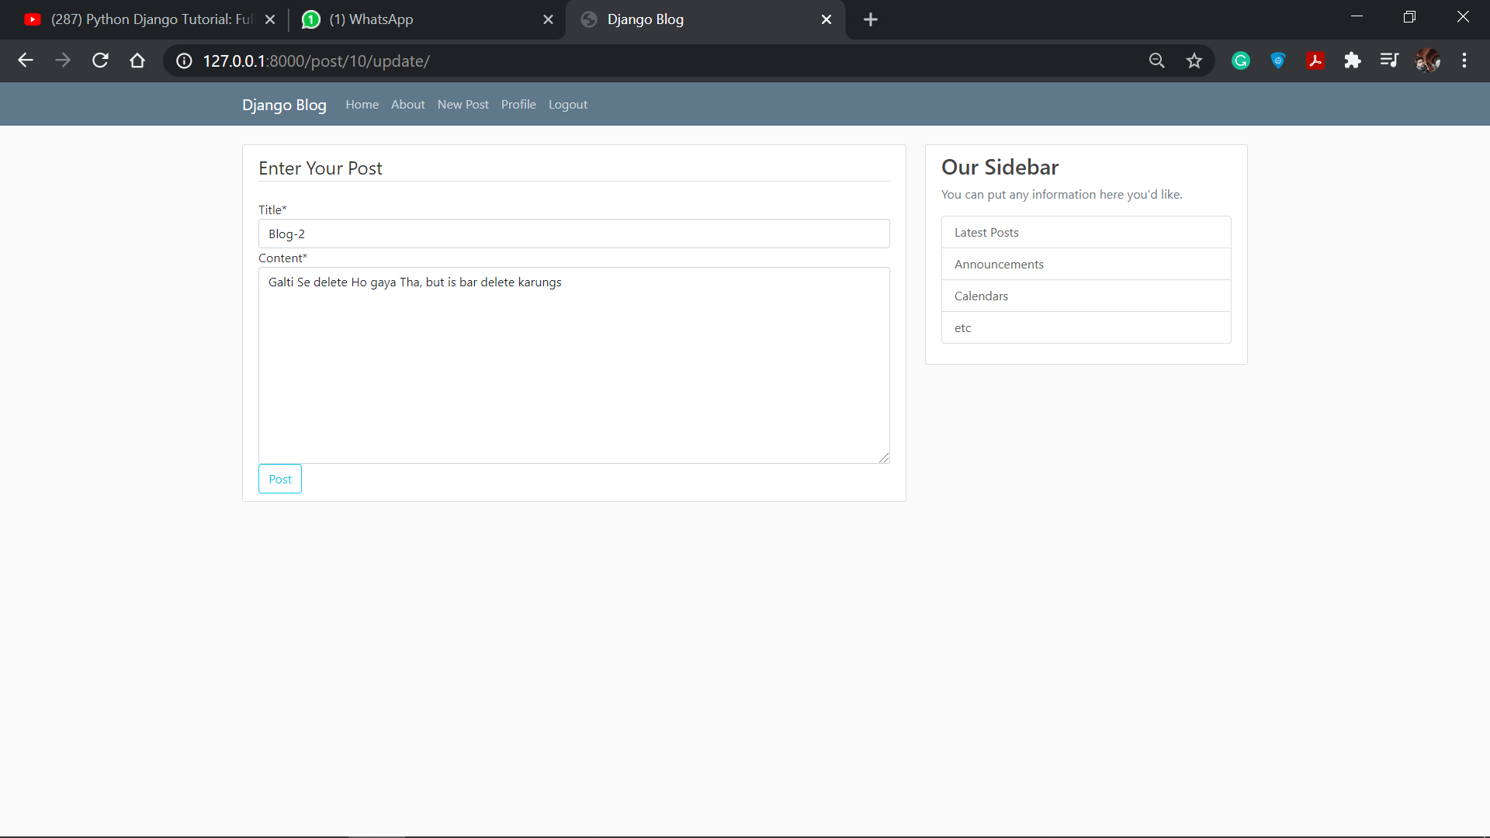Close the WhatsApp tab
The height and width of the screenshot is (838, 1490).
point(549,19)
